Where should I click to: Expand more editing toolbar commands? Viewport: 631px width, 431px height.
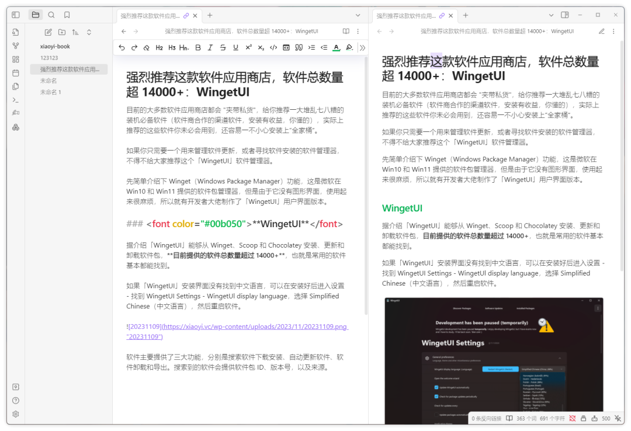[x=362, y=47]
